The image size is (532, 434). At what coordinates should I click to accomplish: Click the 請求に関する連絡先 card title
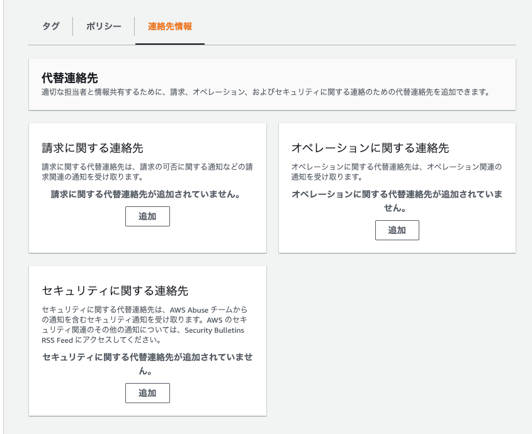coord(93,148)
